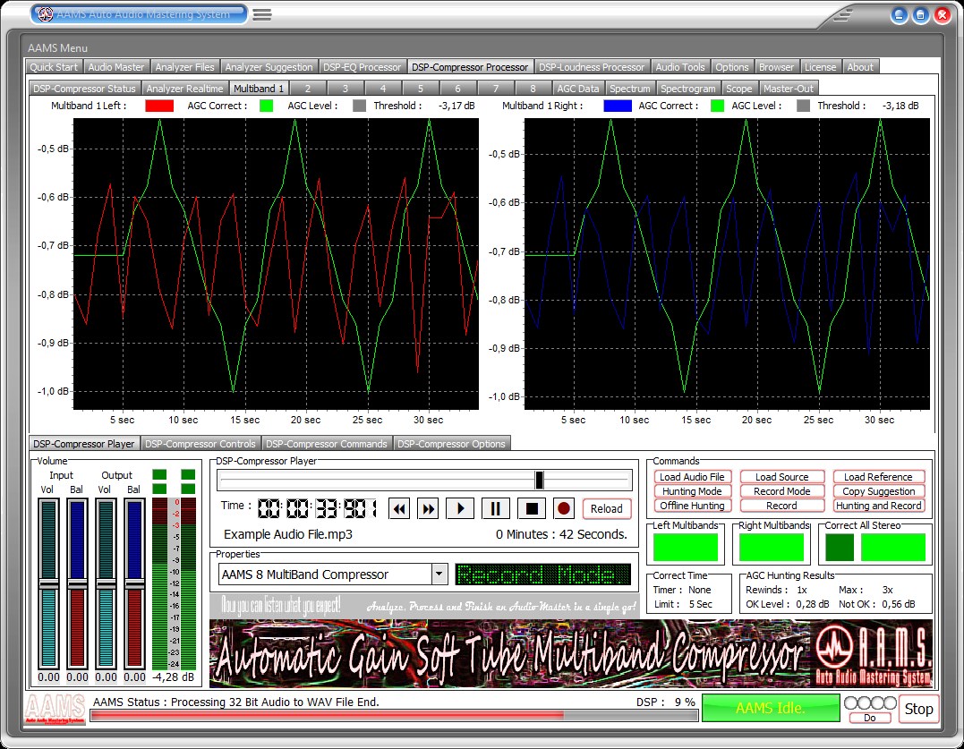Switch to DSP-EQ Processor tab
964x749 pixels.
pos(362,67)
